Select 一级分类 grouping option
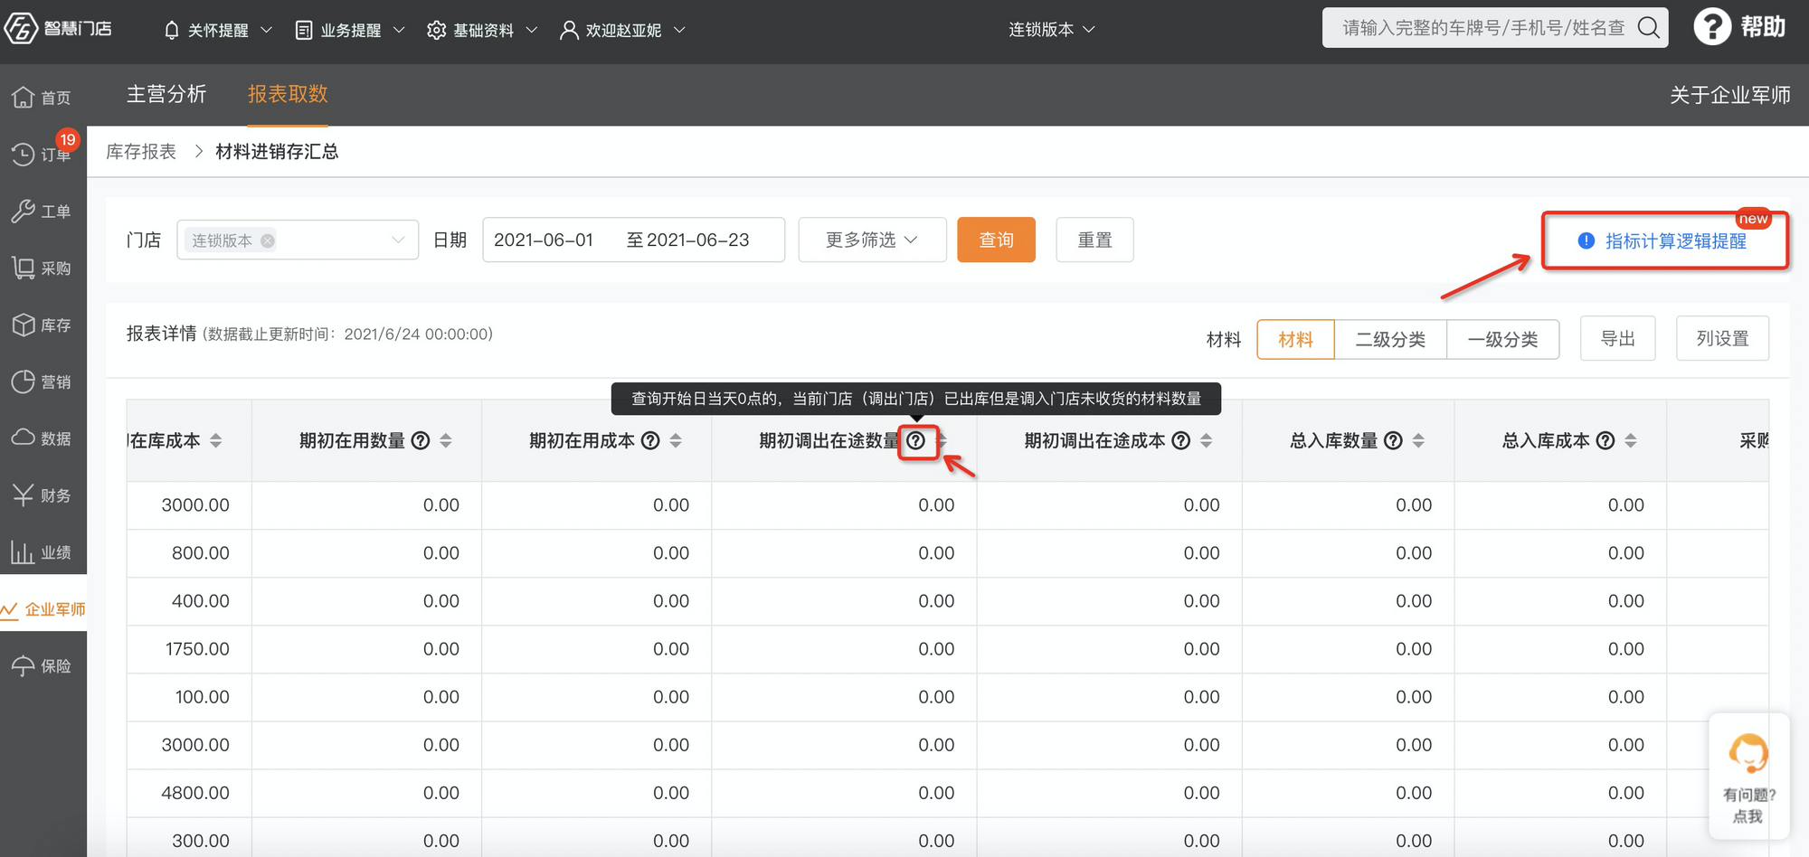1809x857 pixels. coord(1502,339)
